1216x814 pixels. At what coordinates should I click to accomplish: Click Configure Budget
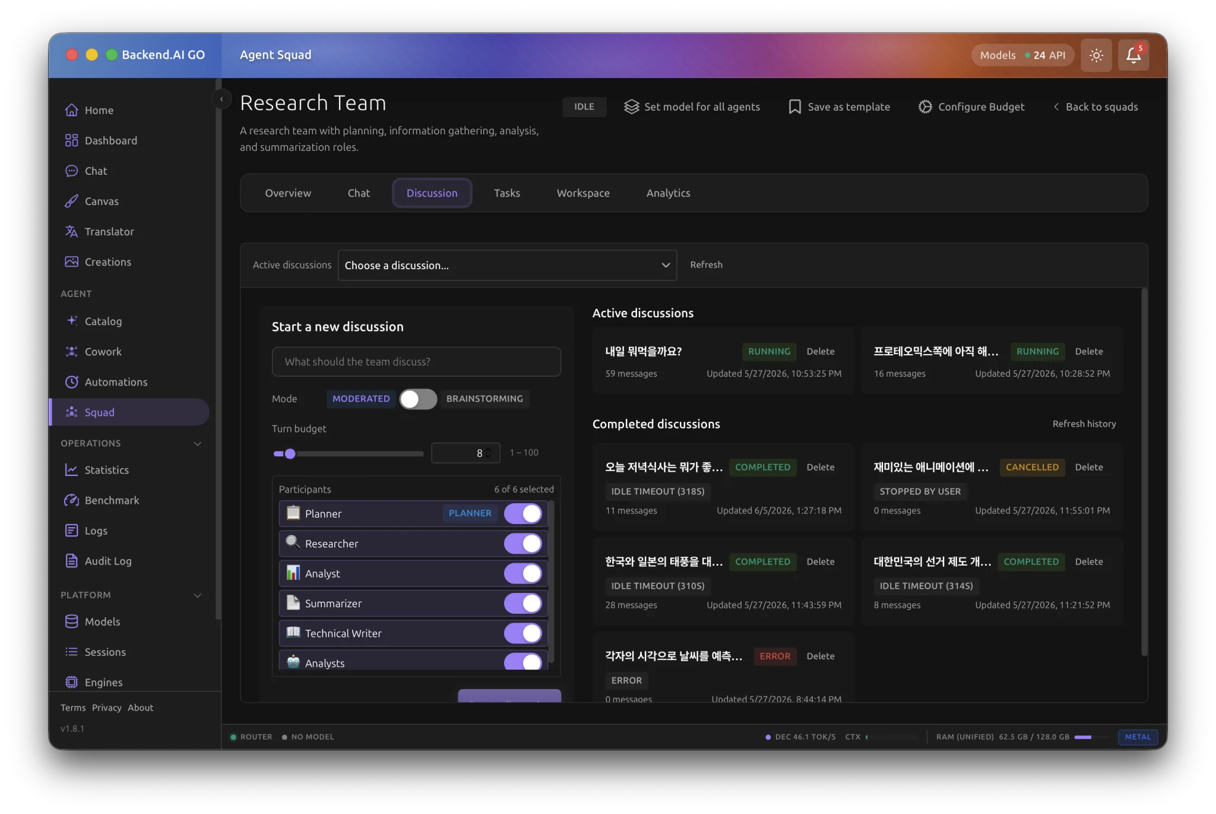[971, 107]
